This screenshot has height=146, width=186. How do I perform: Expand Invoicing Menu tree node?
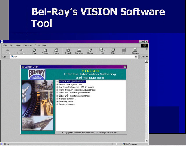click(x=57, y=104)
